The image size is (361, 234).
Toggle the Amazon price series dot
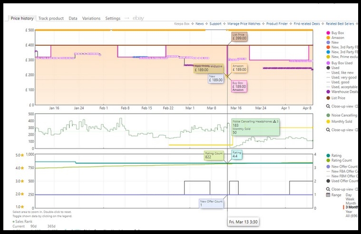pos(327,38)
